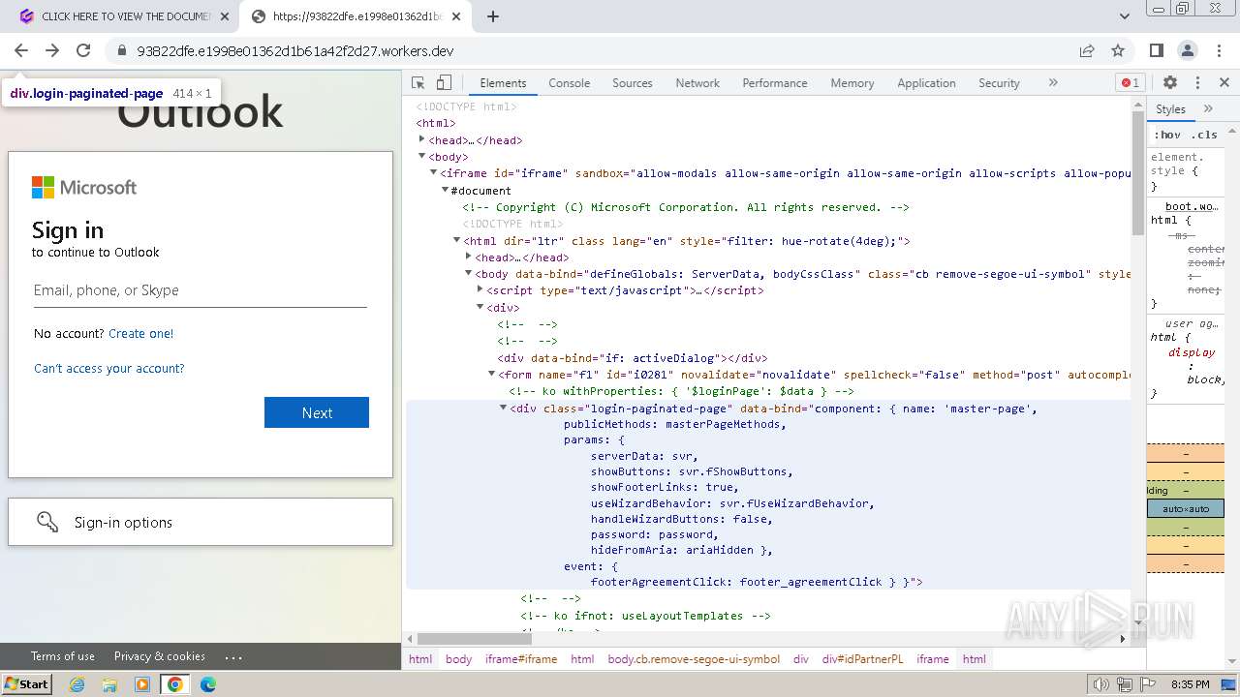The width and height of the screenshot is (1240, 697).
Task: Open the Memory tab
Action: 852,83
